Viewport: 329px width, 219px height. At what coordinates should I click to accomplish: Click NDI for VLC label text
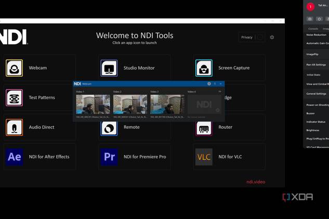(230, 157)
